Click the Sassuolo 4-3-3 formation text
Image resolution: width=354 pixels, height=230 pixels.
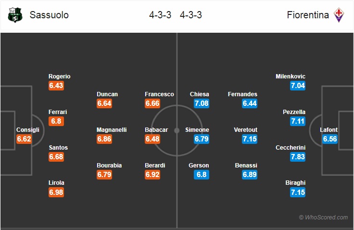160,15
